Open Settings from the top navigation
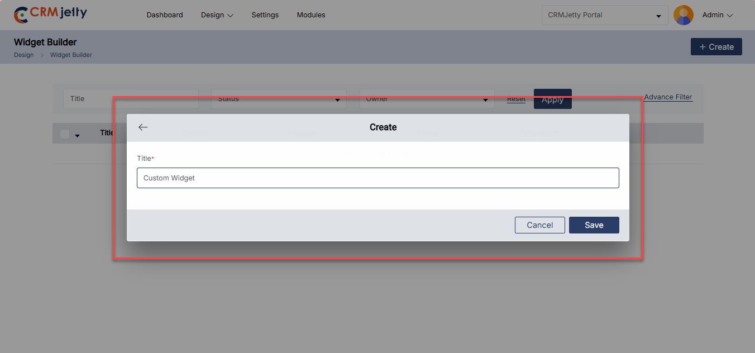Image resolution: width=755 pixels, height=353 pixels. click(265, 15)
